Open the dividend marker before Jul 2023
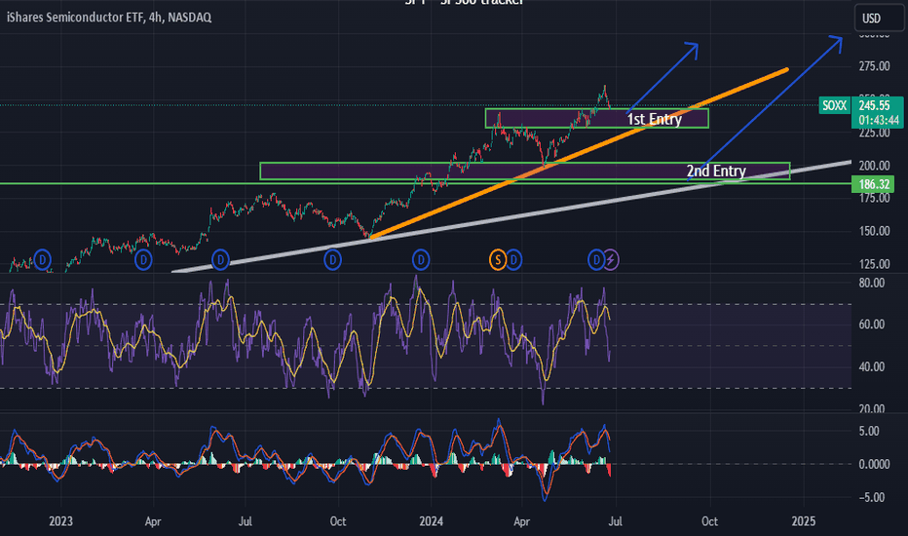Screen dimensions: 908x536 pos(220,259)
